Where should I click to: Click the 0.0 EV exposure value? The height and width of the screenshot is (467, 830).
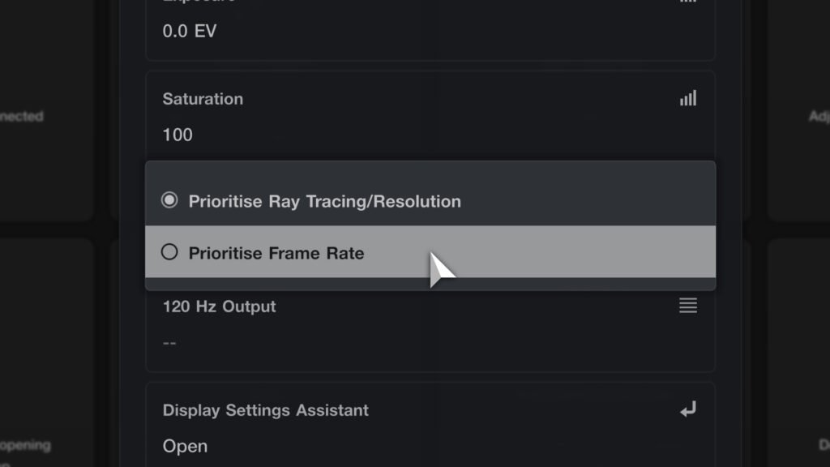pyautogui.click(x=189, y=32)
